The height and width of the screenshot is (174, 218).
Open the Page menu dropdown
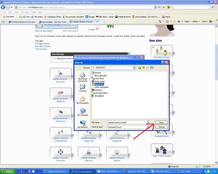(x=187, y=21)
